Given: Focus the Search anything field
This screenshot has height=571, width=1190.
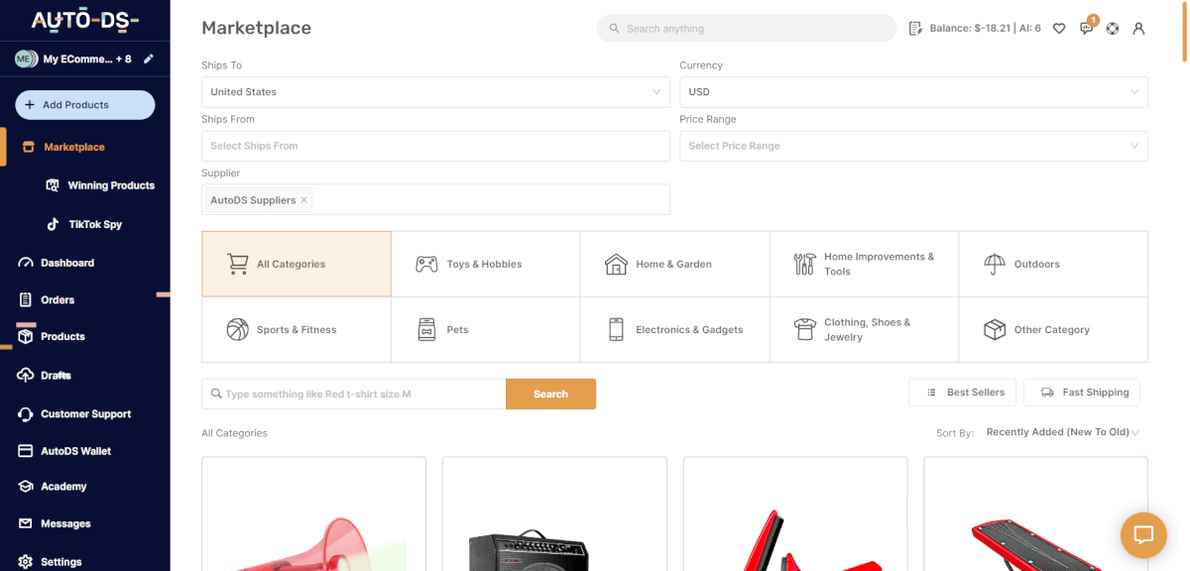Looking at the screenshot, I should tap(746, 29).
